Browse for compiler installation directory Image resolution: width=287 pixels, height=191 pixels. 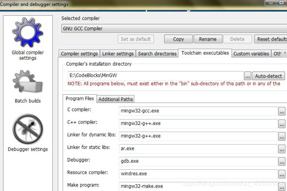pyautogui.click(x=247, y=76)
